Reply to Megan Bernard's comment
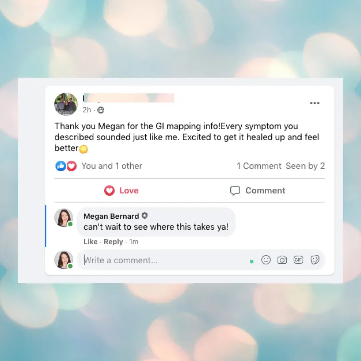This screenshot has height=361, width=361. [x=113, y=242]
